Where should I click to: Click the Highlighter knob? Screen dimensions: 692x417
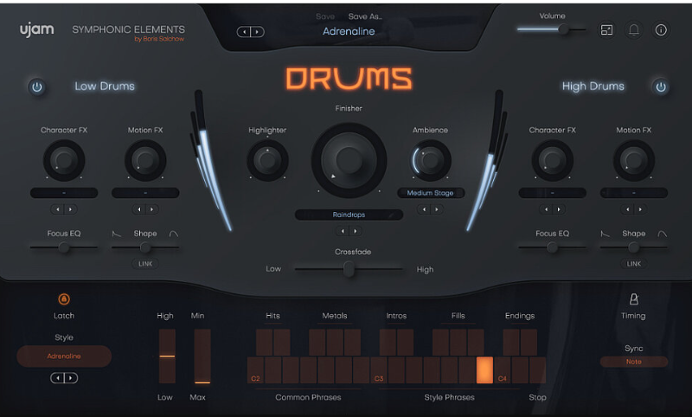[x=267, y=161]
